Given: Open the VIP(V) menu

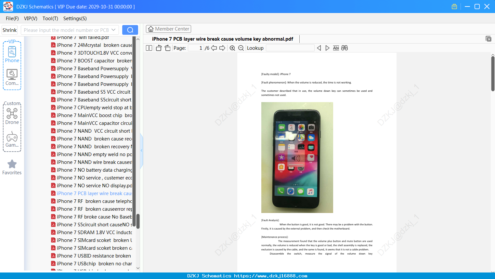Looking at the screenshot, I should click(x=31, y=19).
